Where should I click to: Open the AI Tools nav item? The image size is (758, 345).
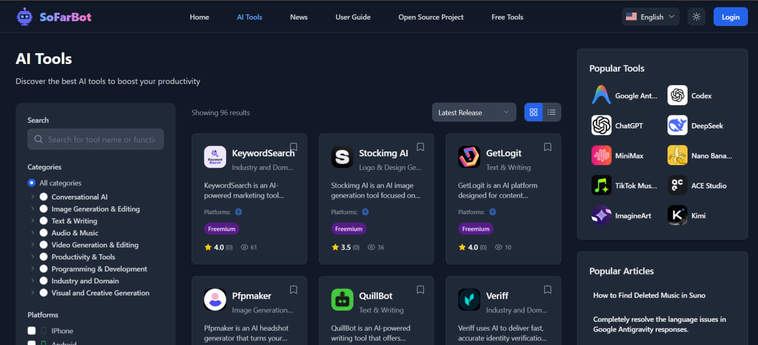[x=249, y=17]
